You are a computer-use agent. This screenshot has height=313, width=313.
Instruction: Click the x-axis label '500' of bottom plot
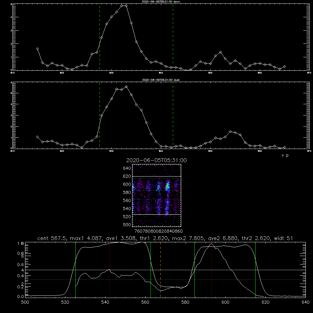click(25, 302)
